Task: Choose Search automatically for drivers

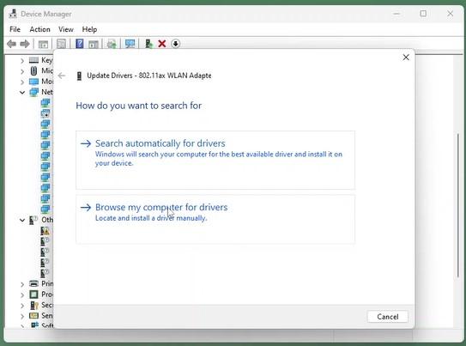Action: pos(215,160)
